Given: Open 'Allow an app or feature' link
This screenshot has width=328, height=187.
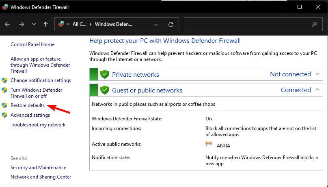Looking at the screenshot, I should [x=40, y=65].
